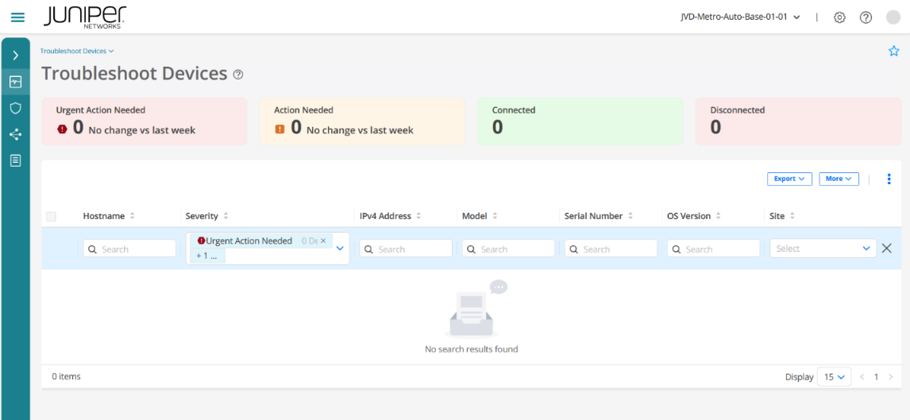The width and height of the screenshot is (910, 420).
Task: Open the Troubleshoot Devices breadcrumb menu
Action: pyautogui.click(x=77, y=51)
